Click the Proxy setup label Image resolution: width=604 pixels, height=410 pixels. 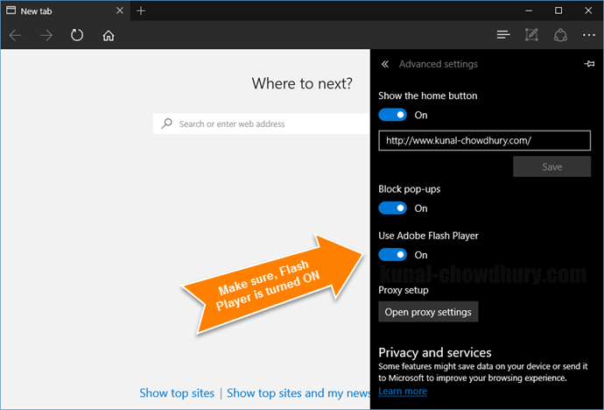tap(403, 290)
